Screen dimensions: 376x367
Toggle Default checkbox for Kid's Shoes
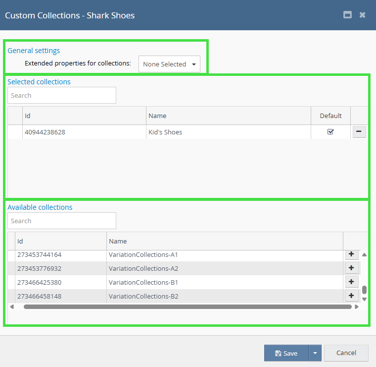coord(330,132)
